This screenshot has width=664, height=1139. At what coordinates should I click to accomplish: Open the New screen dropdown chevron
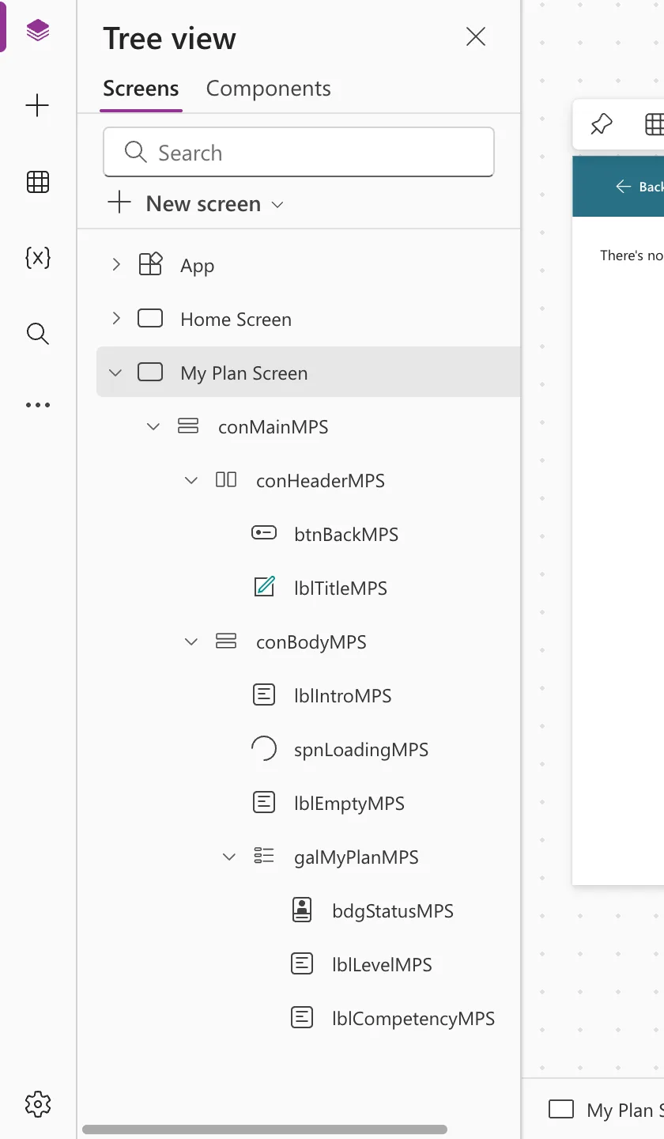pyautogui.click(x=277, y=204)
